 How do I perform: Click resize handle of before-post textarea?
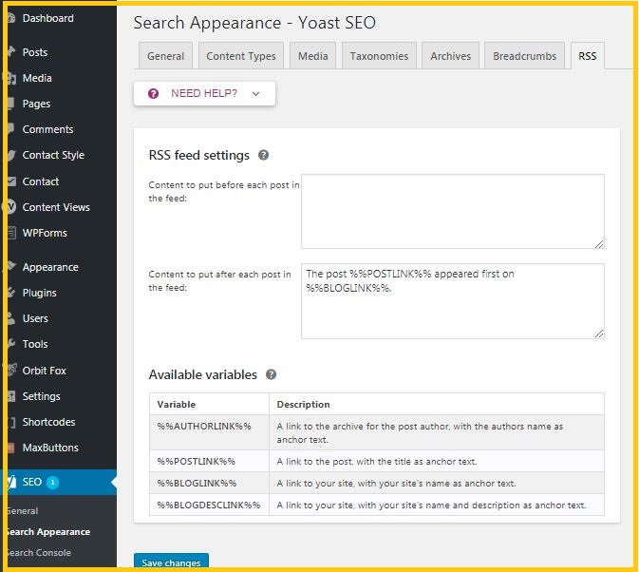[599, 244]
